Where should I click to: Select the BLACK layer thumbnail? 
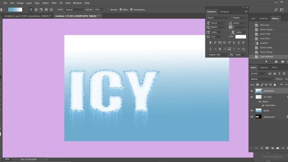tap(258, 111)
